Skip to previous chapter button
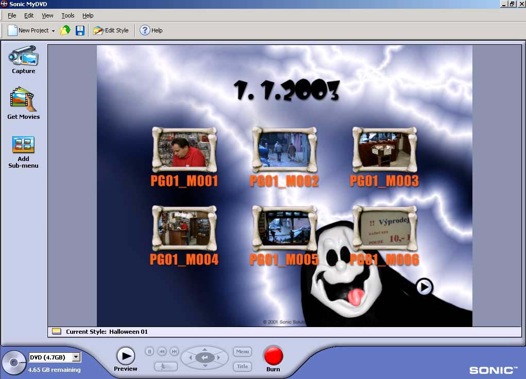The image size is (526, 379). coord(162,351)
